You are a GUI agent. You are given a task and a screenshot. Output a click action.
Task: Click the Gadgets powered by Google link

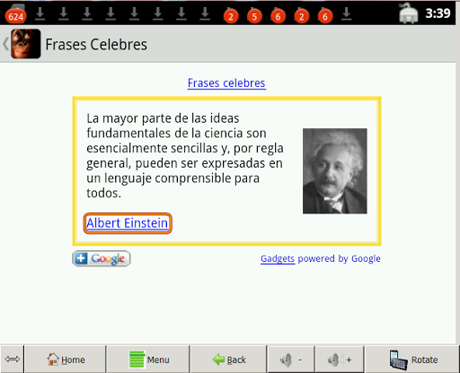point(321,258)
